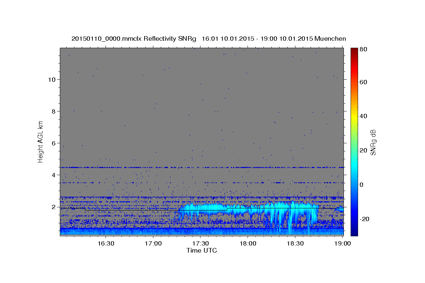
Task: Click the colorbar value 0
Action: click(362, 185)
